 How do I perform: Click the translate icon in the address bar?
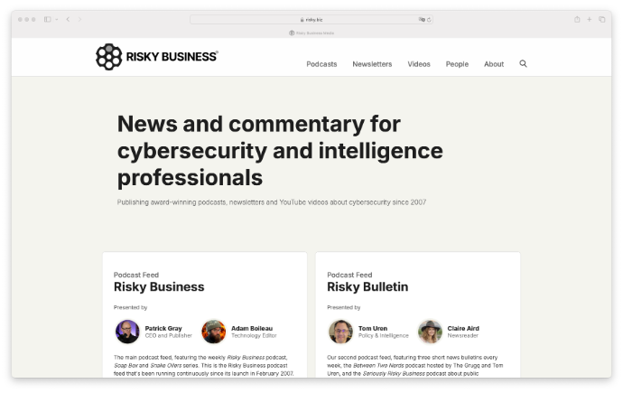pos(422,20)
